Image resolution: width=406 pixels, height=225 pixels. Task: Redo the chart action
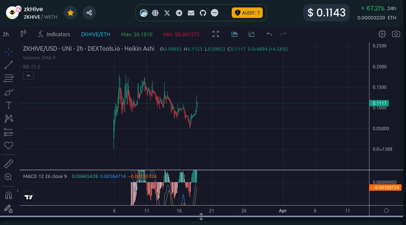[283, 34]
